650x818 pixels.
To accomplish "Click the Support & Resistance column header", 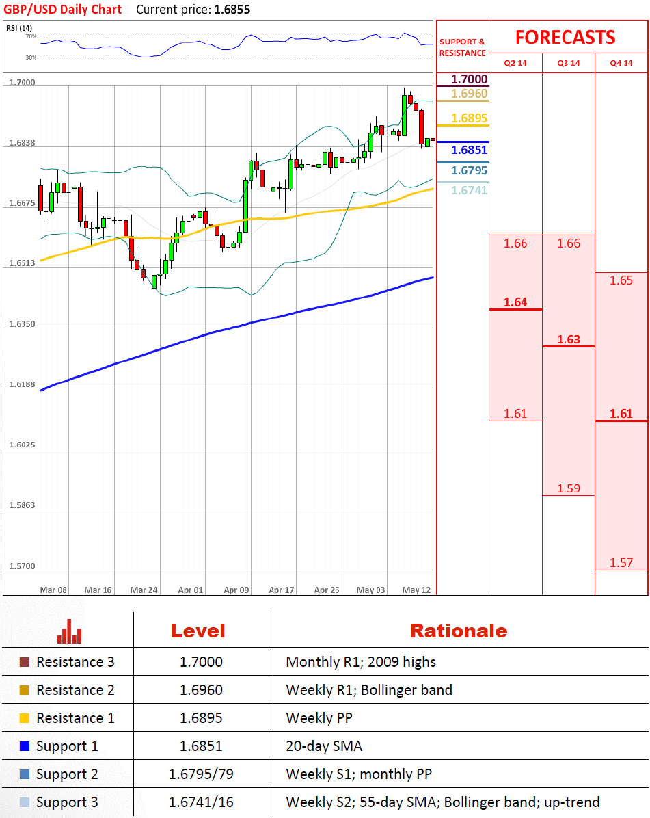I will [462, 47].
